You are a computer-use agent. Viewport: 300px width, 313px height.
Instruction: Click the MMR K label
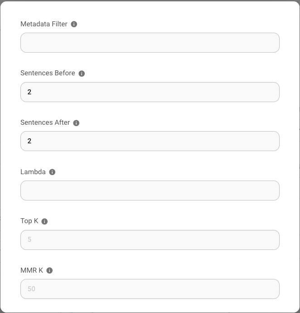32,270
